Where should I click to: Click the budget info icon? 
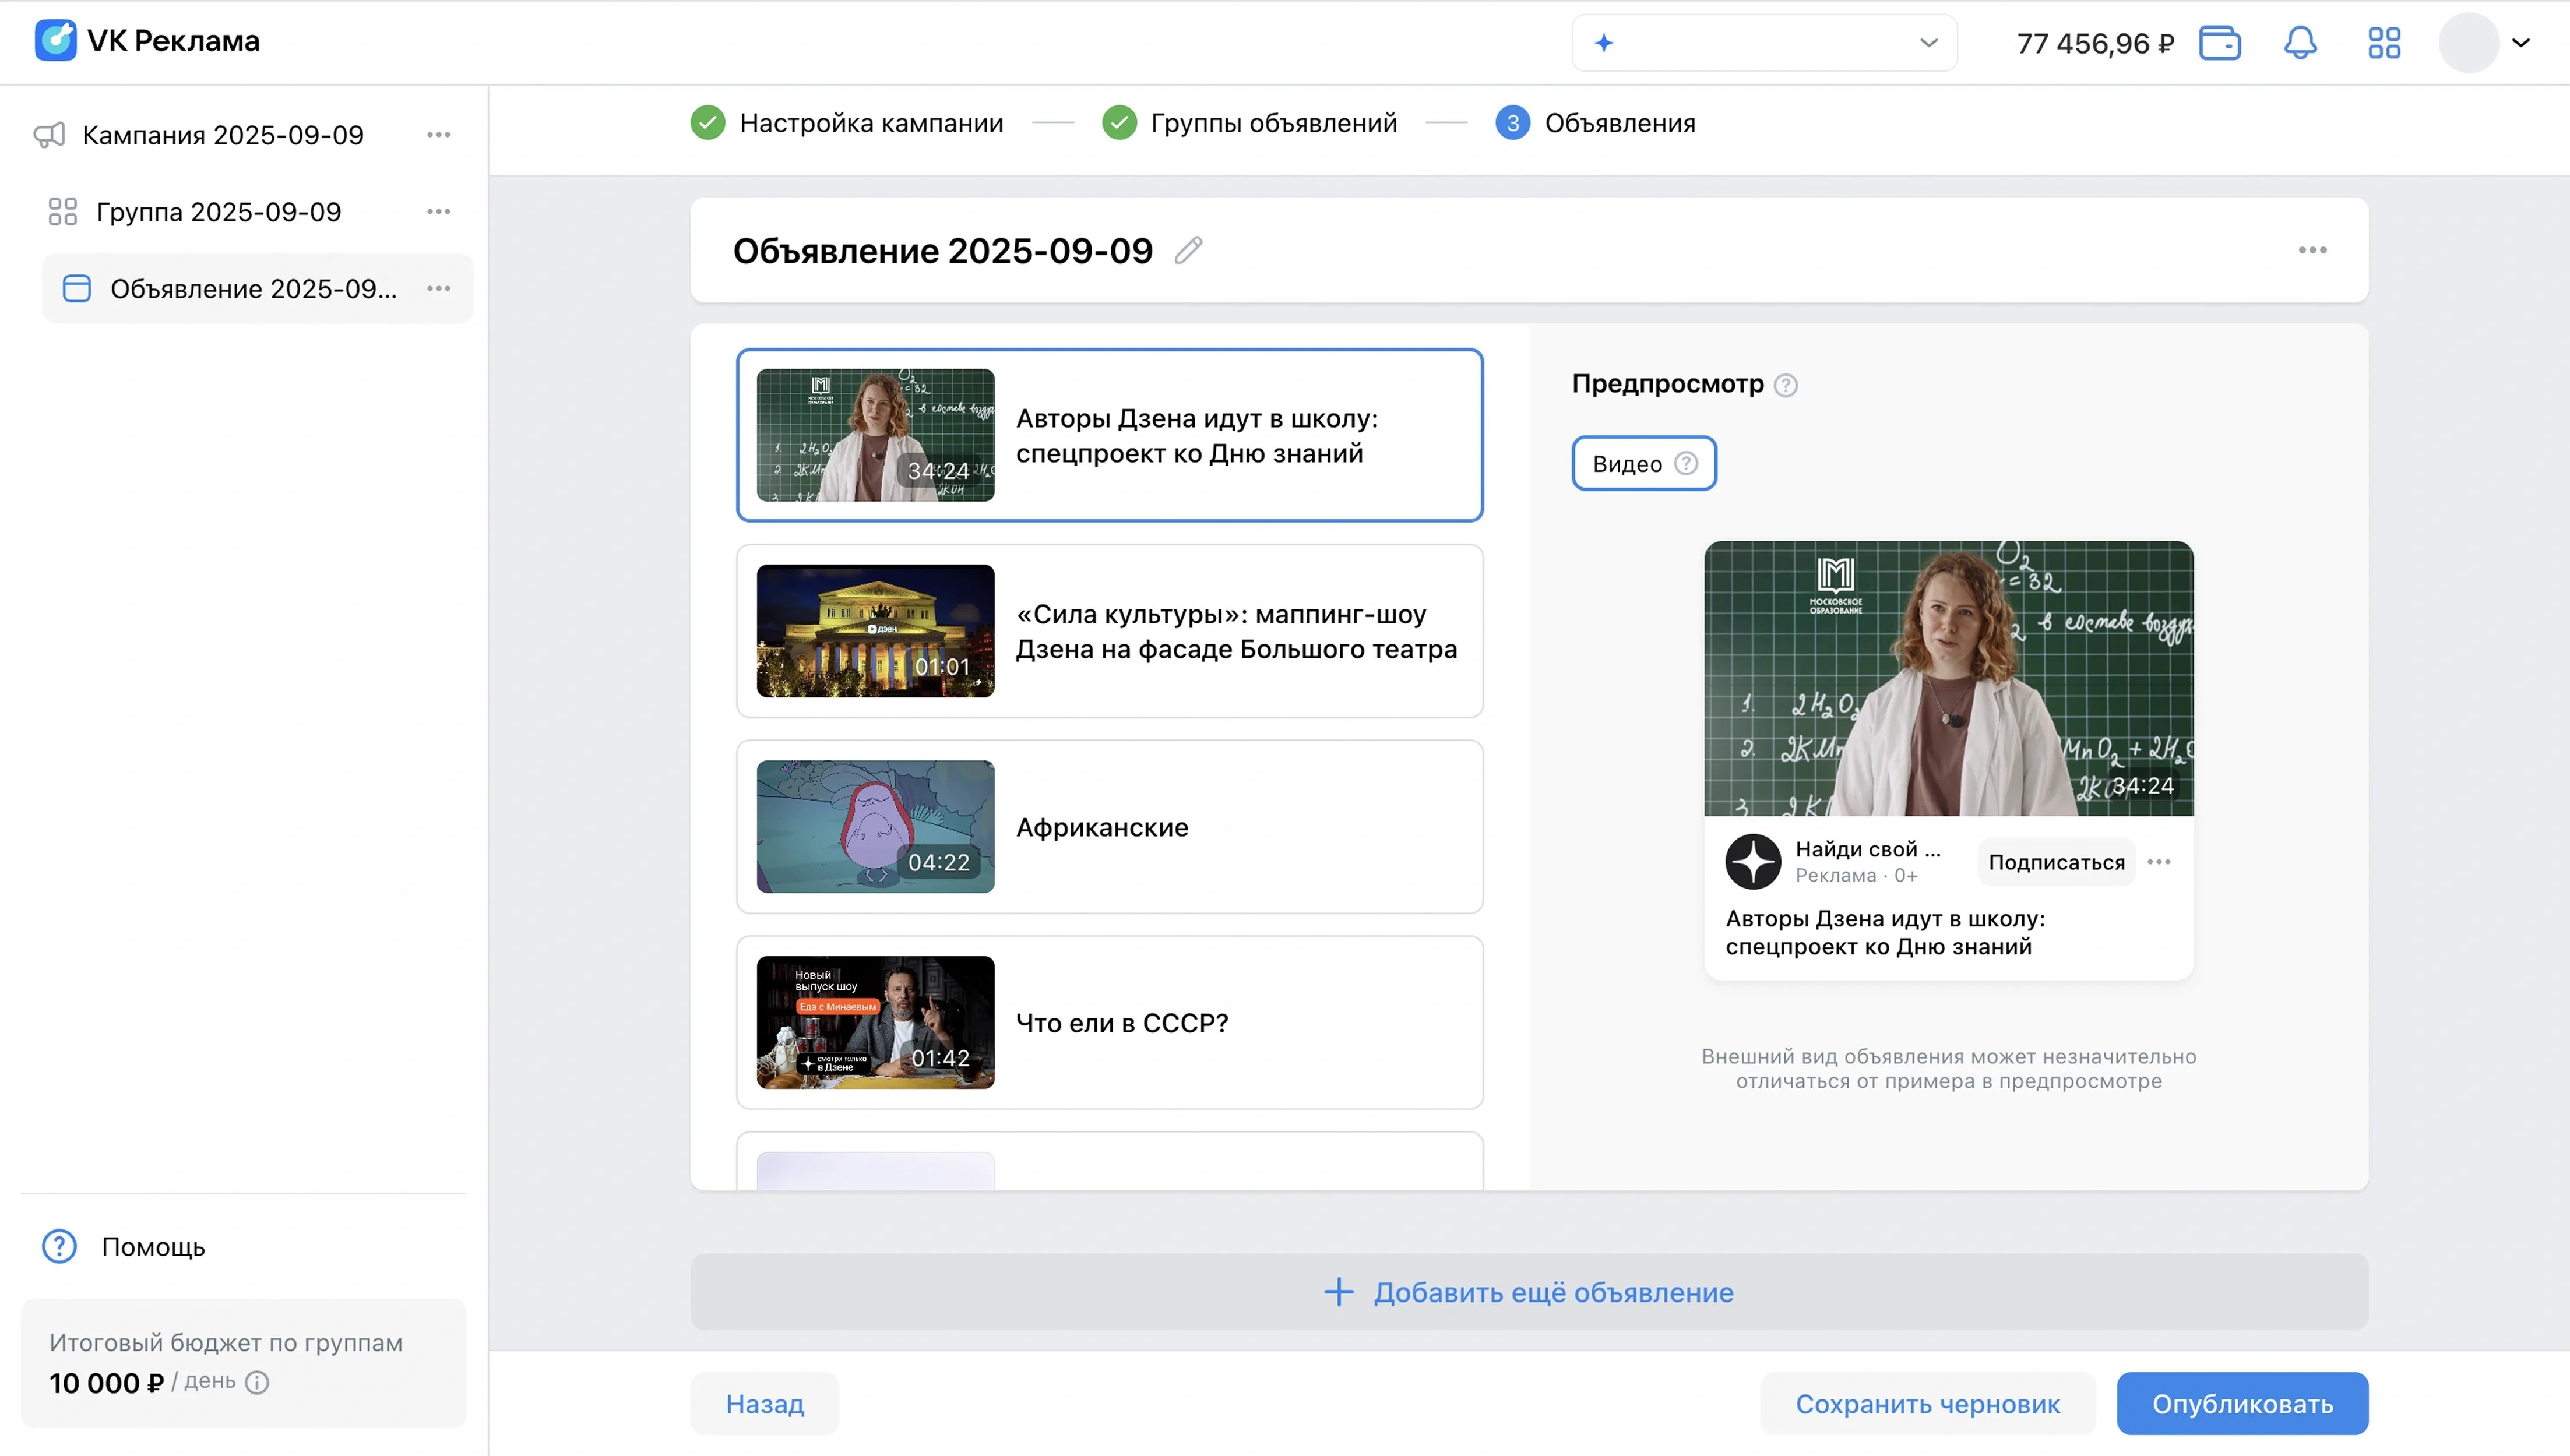point(257,1382)
